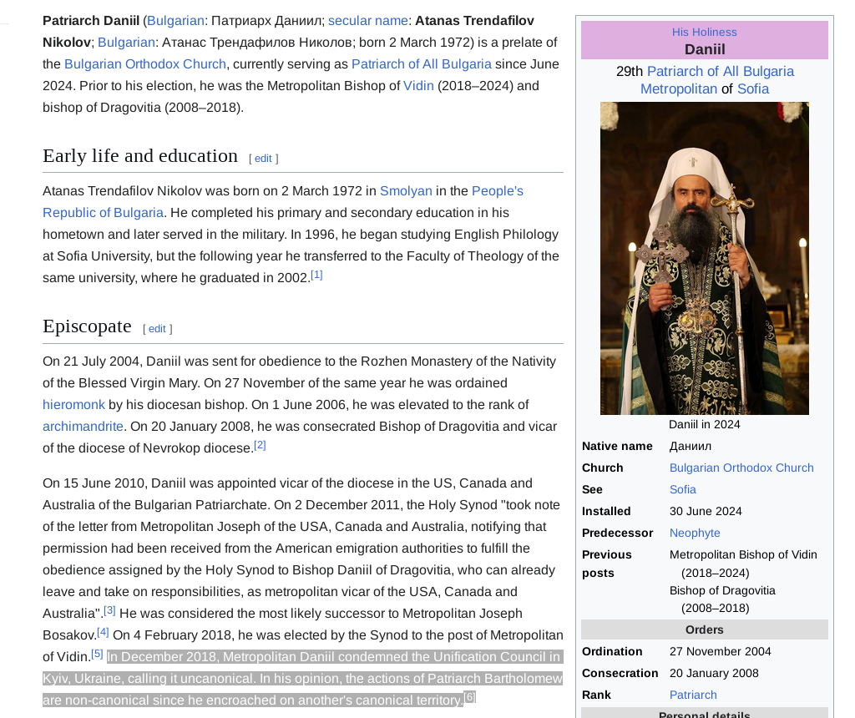Open the hieromonk link
The height and width of the screenshot is (718, 855).
[x=73, y=405]
